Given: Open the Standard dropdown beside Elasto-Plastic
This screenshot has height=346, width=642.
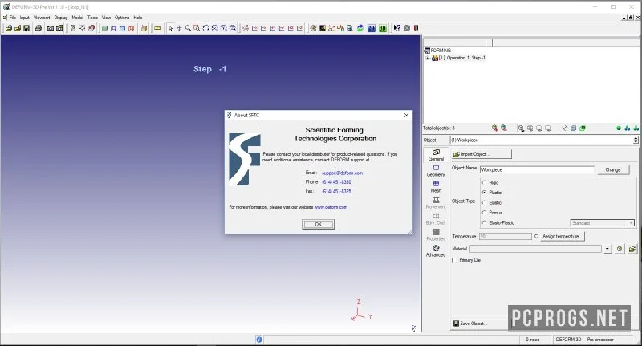Looking at the screenshot, I should [x=631, y=223].
